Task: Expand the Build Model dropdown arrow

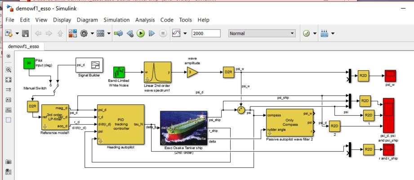Action: point(333,34)
